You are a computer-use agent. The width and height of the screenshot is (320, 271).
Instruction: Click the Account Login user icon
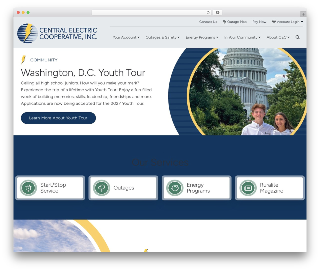[x=274, y=21]
